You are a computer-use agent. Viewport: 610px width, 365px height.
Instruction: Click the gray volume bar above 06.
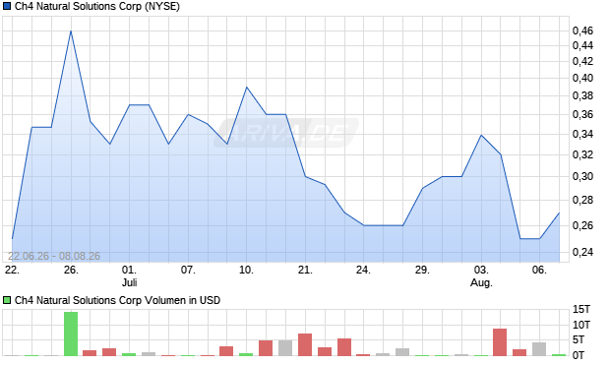(539, 349)
